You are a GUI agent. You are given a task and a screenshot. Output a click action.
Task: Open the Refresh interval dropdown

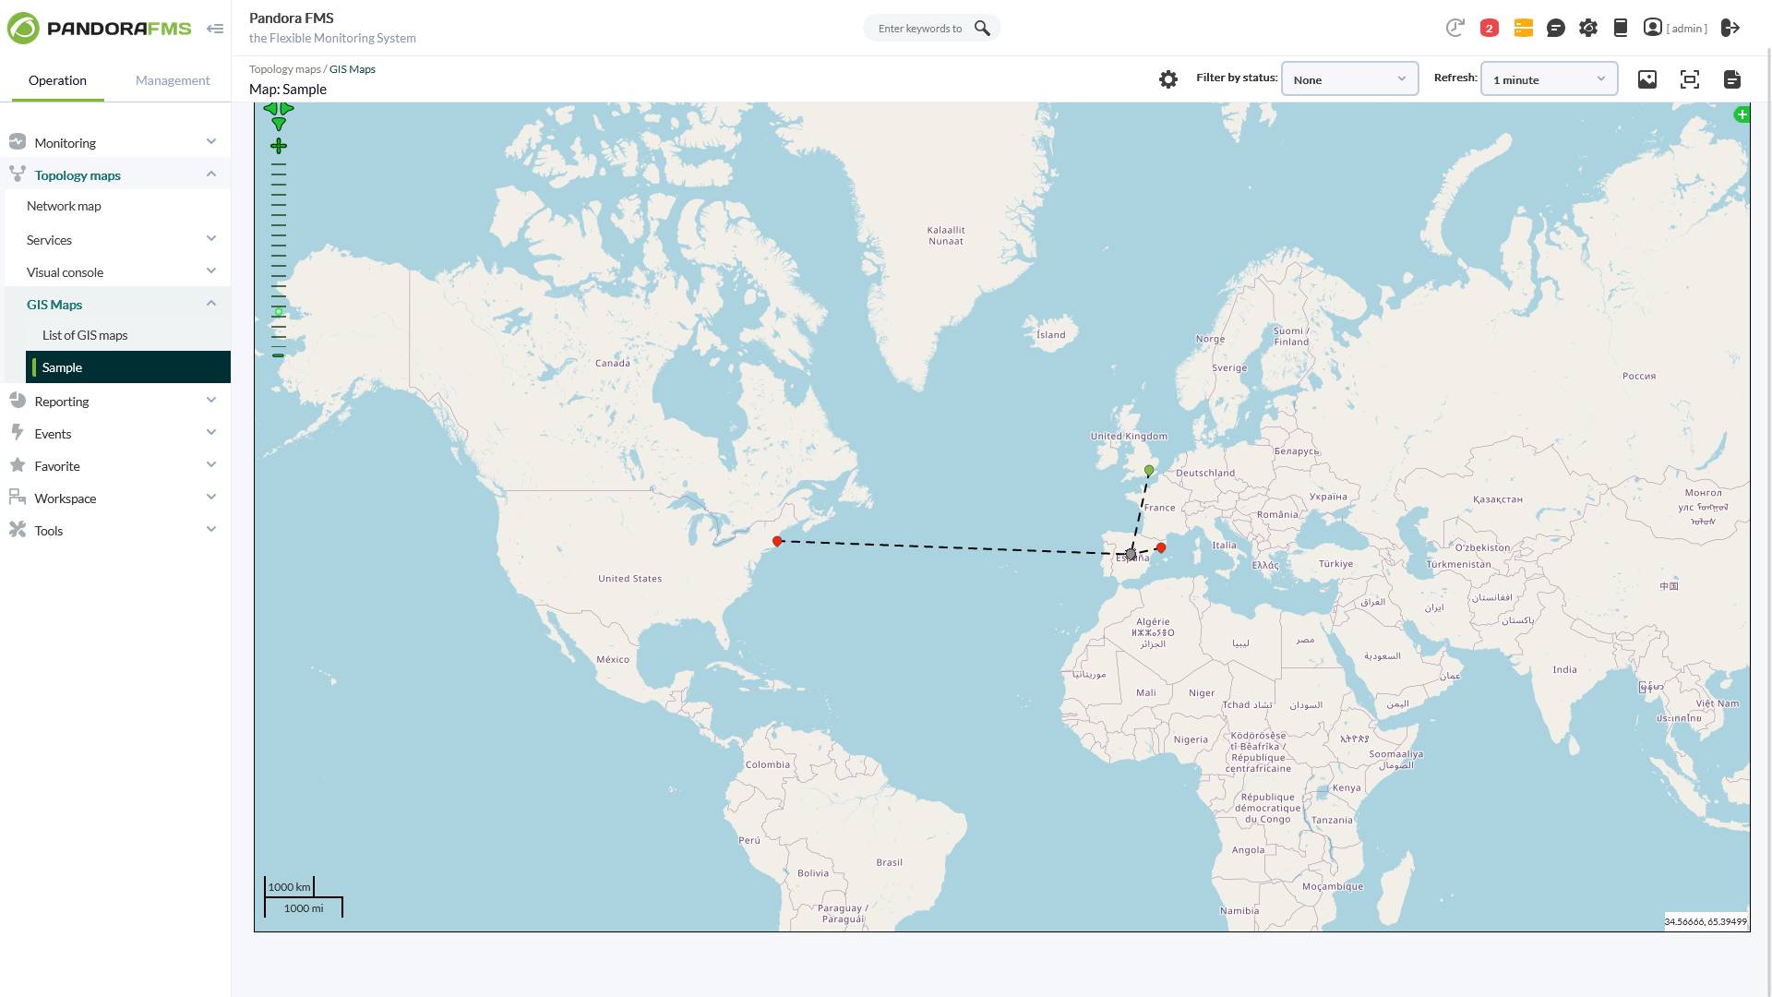pos(1548,79)
